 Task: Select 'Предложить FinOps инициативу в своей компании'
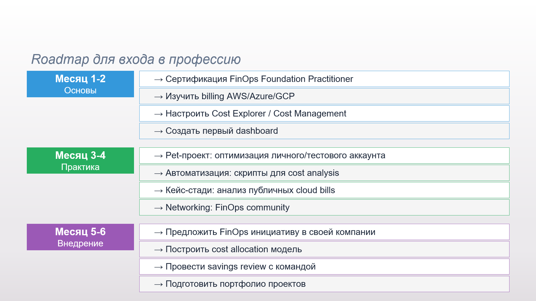[x=270, y=232]
